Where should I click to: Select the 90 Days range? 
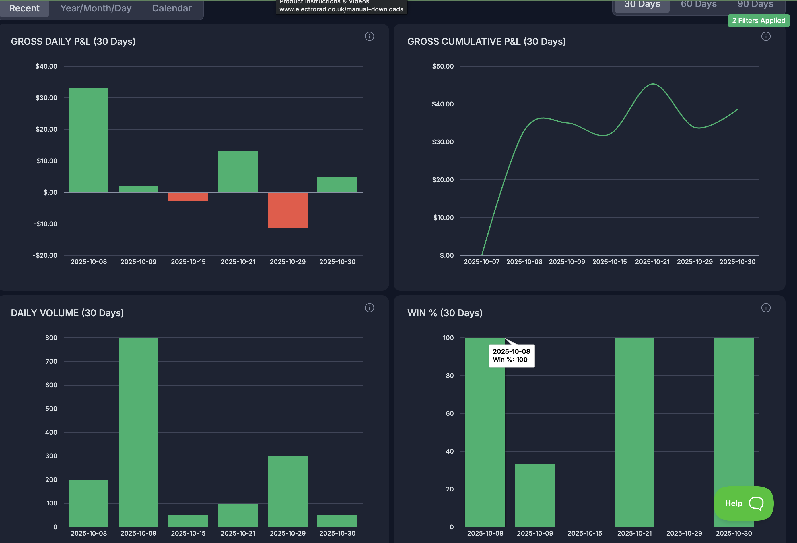point(755,5)
